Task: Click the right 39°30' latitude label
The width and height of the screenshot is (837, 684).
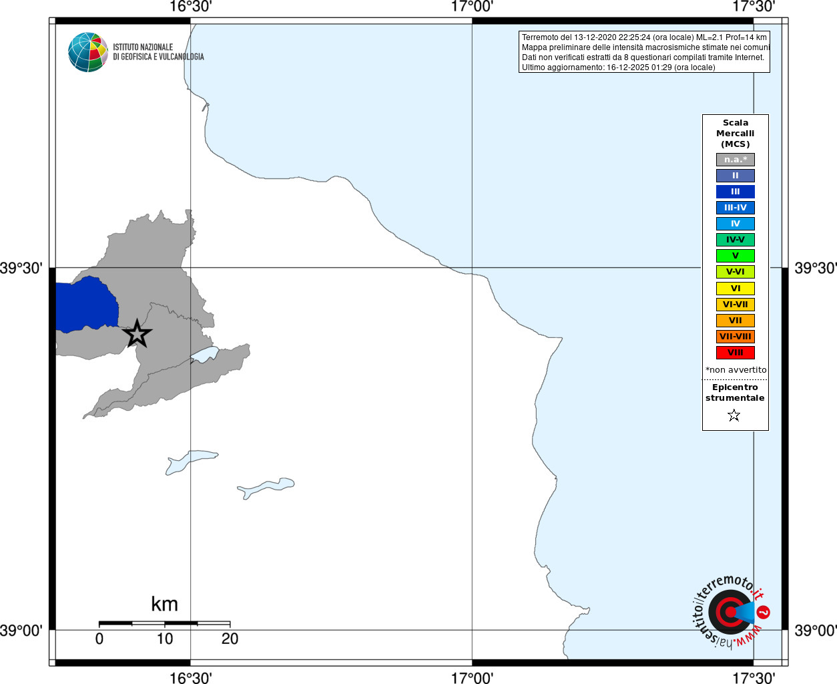Action: tap(816, 268)
